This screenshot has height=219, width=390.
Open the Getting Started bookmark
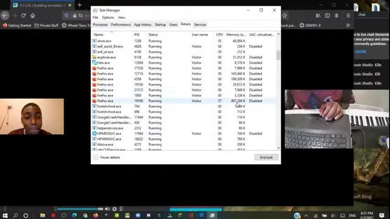point(17,26)
